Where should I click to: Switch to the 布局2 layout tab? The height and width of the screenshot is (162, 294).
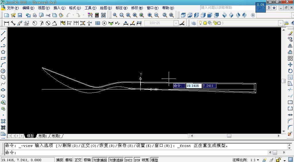coord(56,136)
